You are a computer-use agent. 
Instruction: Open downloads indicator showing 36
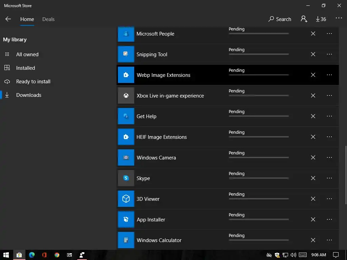[321, 19]
